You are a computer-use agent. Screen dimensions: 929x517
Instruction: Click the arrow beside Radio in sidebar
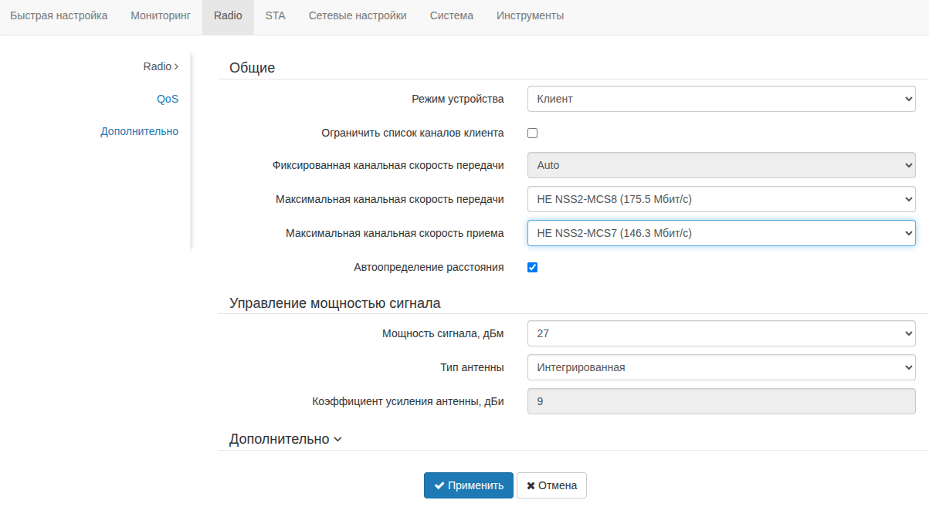click(176, 67)
